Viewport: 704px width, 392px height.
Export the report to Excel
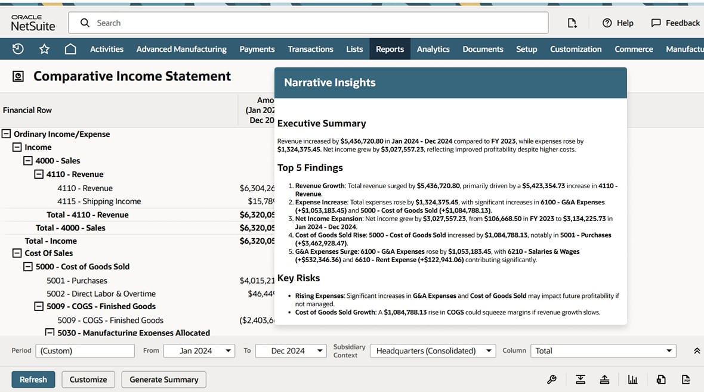pyautogui.click(x=660, y=379)
